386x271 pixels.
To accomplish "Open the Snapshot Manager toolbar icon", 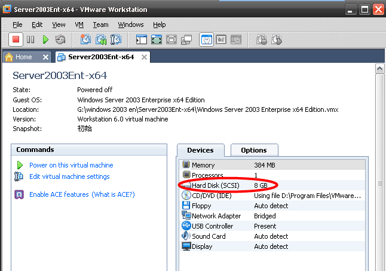I will coord(116,39).
